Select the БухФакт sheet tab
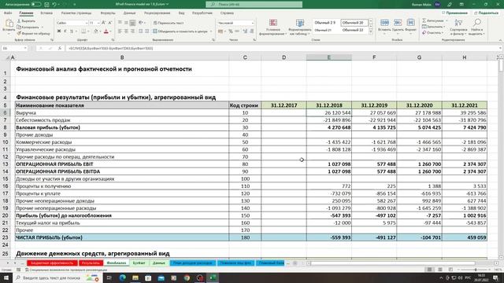The height and width of the screenshot is (283, 504). click(x=139, y=263)
